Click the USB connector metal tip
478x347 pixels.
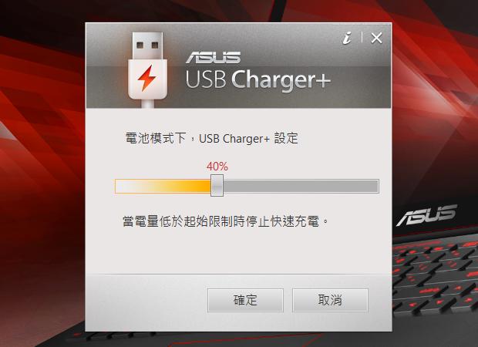click(x=147, y=45)
